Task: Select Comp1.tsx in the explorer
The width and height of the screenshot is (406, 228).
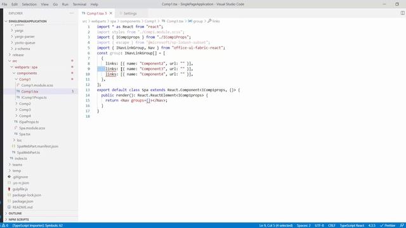Action: tap(30, 91)
